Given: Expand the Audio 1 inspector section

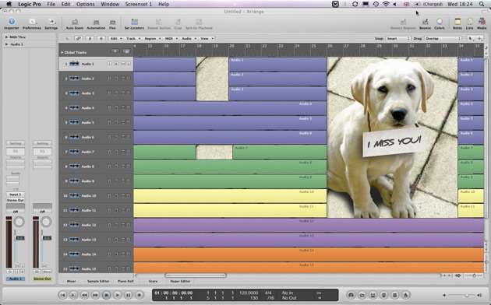Looking at the screenshot, I should pos(6,44).
